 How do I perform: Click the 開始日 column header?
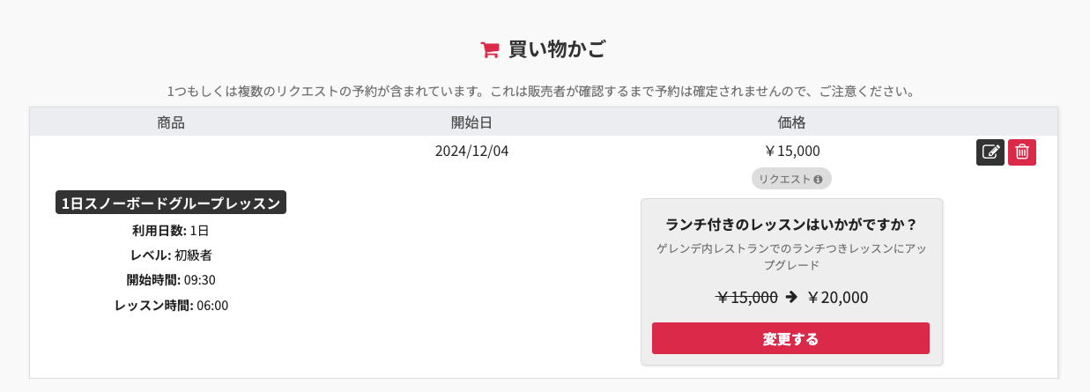point(471,122)
